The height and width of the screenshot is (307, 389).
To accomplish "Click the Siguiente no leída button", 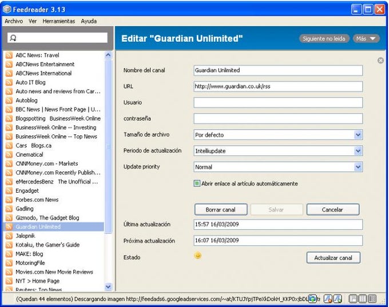I will [324, 38].
